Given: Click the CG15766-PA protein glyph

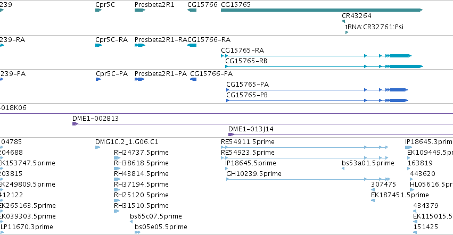Looking at the screenshot, I should tap(193, 79).
